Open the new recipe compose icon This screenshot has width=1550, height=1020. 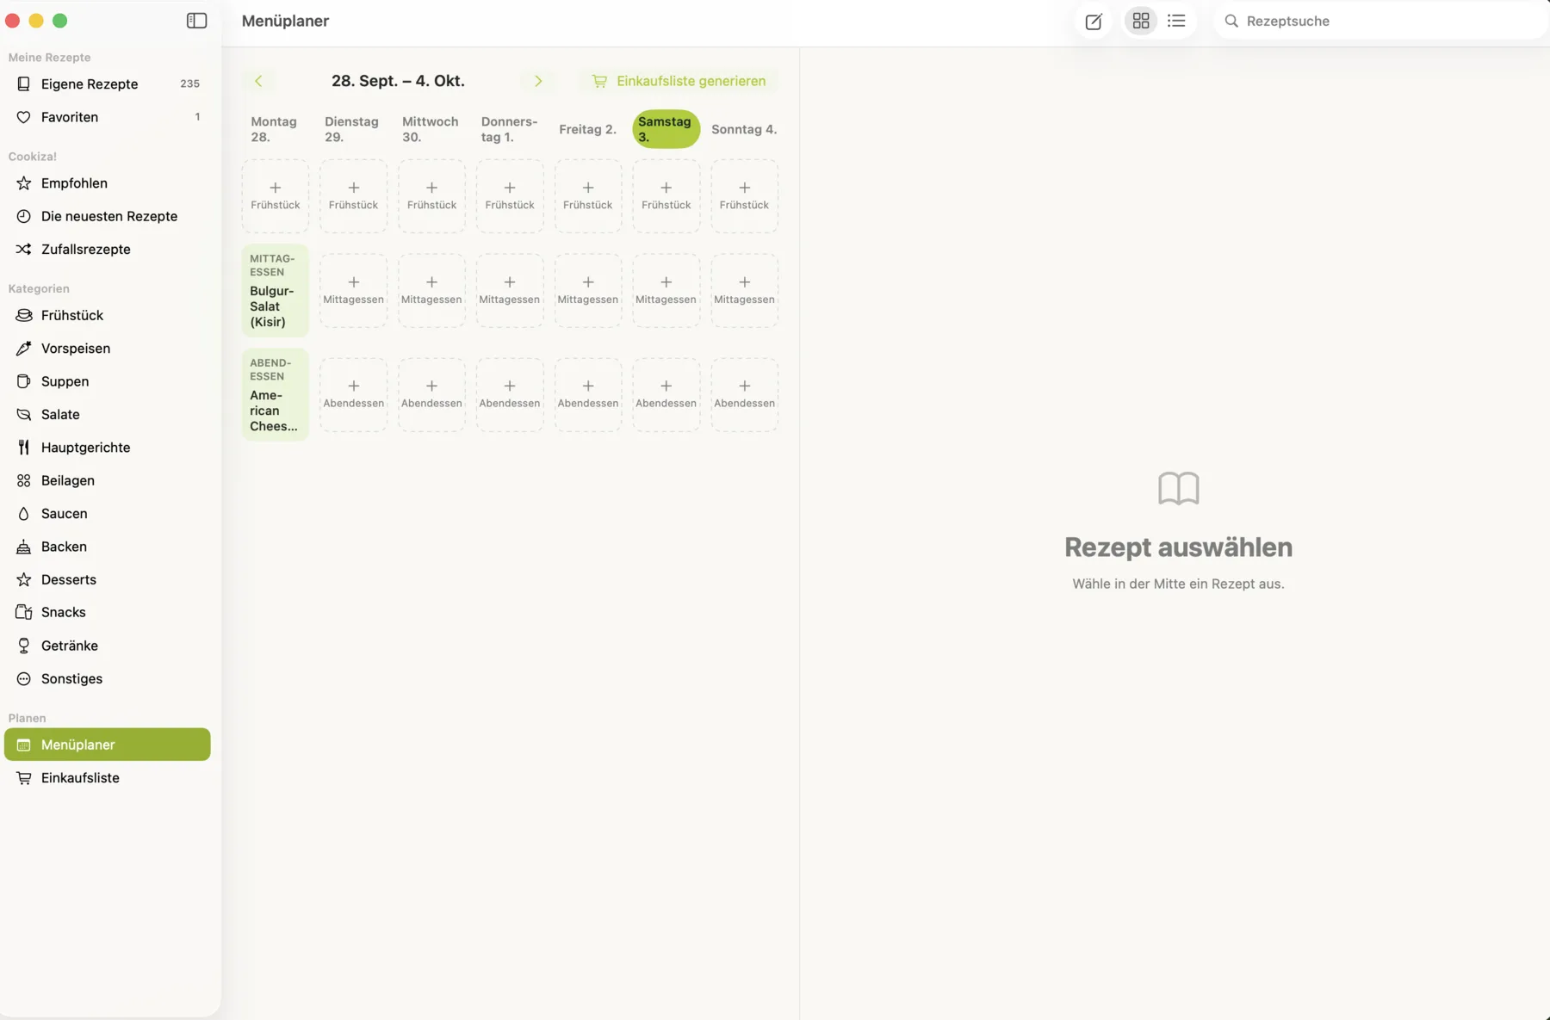tap(1094, 22)
